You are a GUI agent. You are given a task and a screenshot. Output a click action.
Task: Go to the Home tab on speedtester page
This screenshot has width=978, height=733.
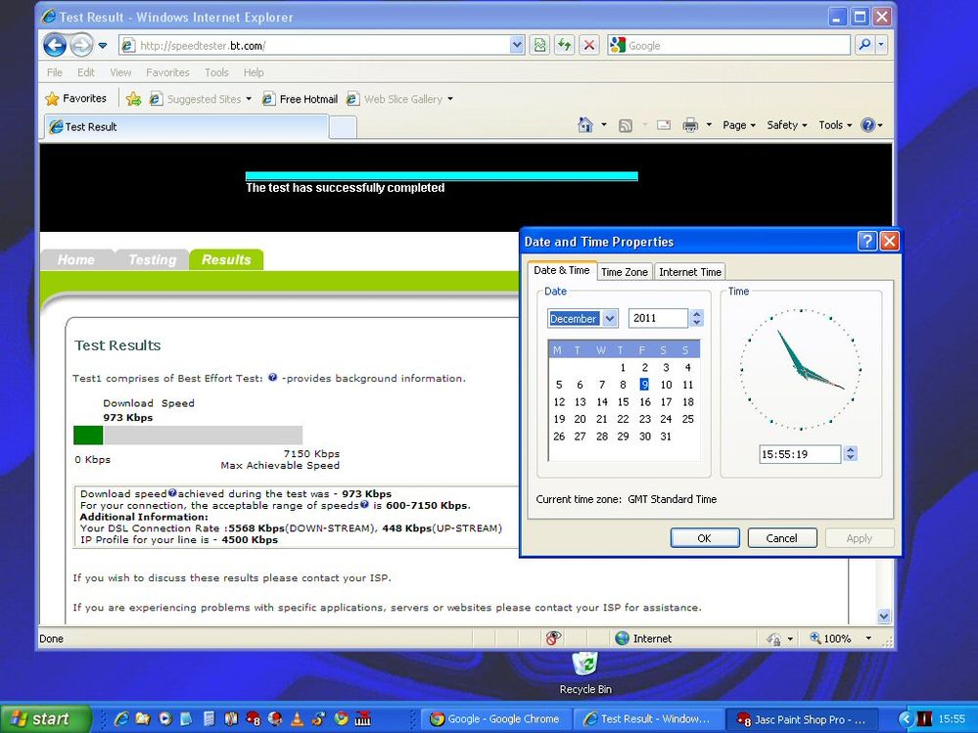point(76,259)
